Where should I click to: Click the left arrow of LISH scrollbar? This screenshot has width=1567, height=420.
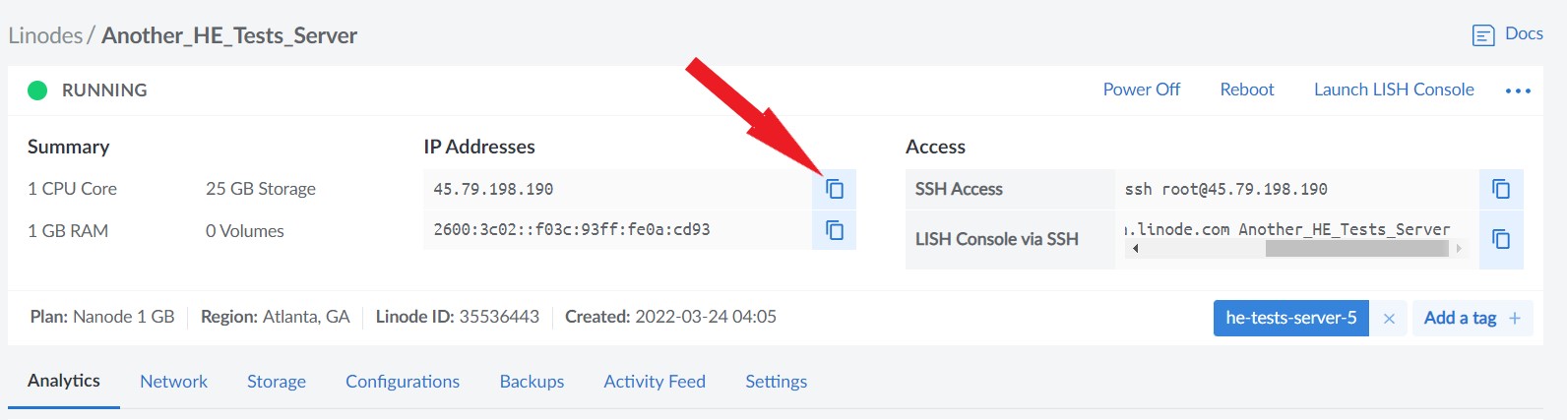tap(1135, 249)
